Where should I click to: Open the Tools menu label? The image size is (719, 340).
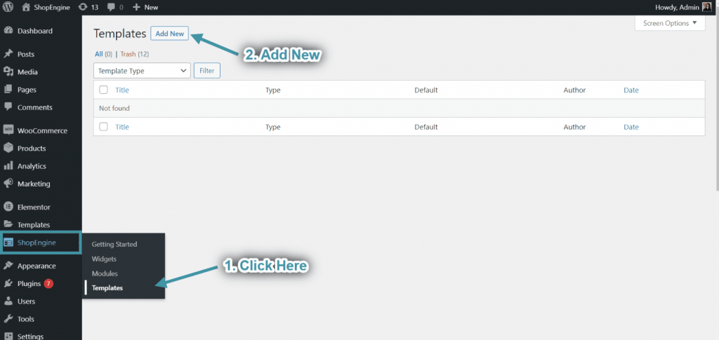point(26,319)
